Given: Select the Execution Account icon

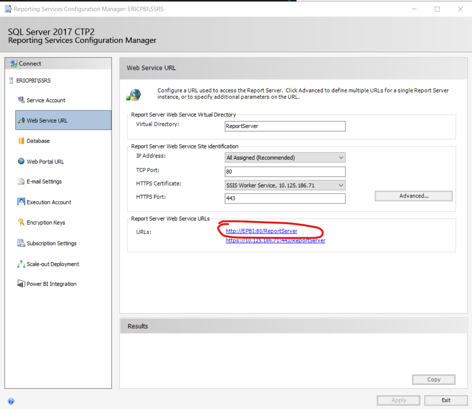Looking at the screenshot, I should tap(21, 202).
